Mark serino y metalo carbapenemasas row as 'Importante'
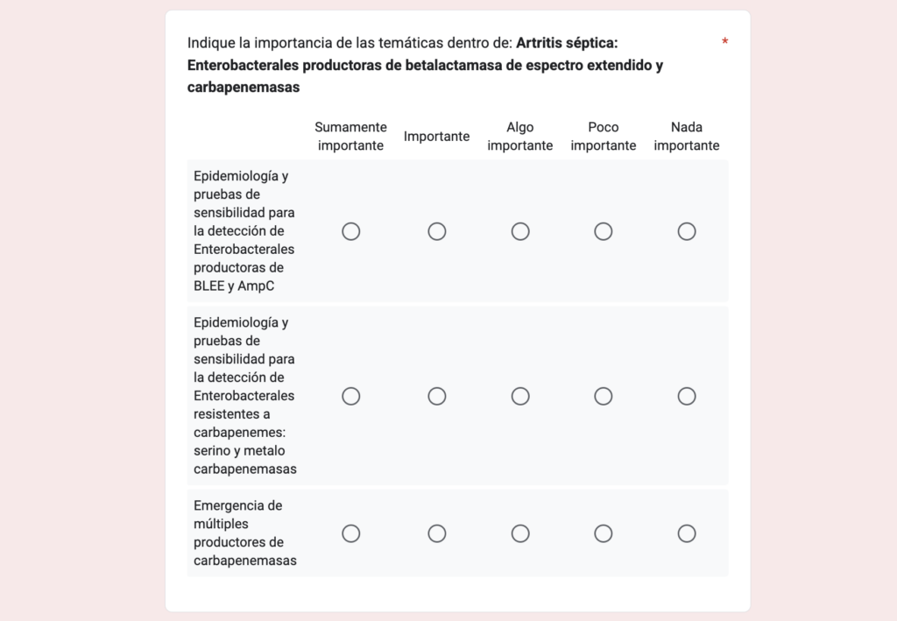The image size is (897, 621). click(x=437, y=396)
